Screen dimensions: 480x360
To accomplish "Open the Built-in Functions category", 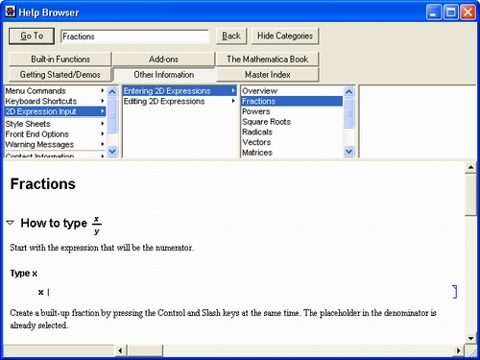I will pos(60,60).
